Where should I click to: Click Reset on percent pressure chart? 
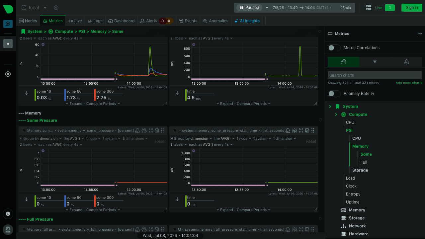[x=160, y=141]
